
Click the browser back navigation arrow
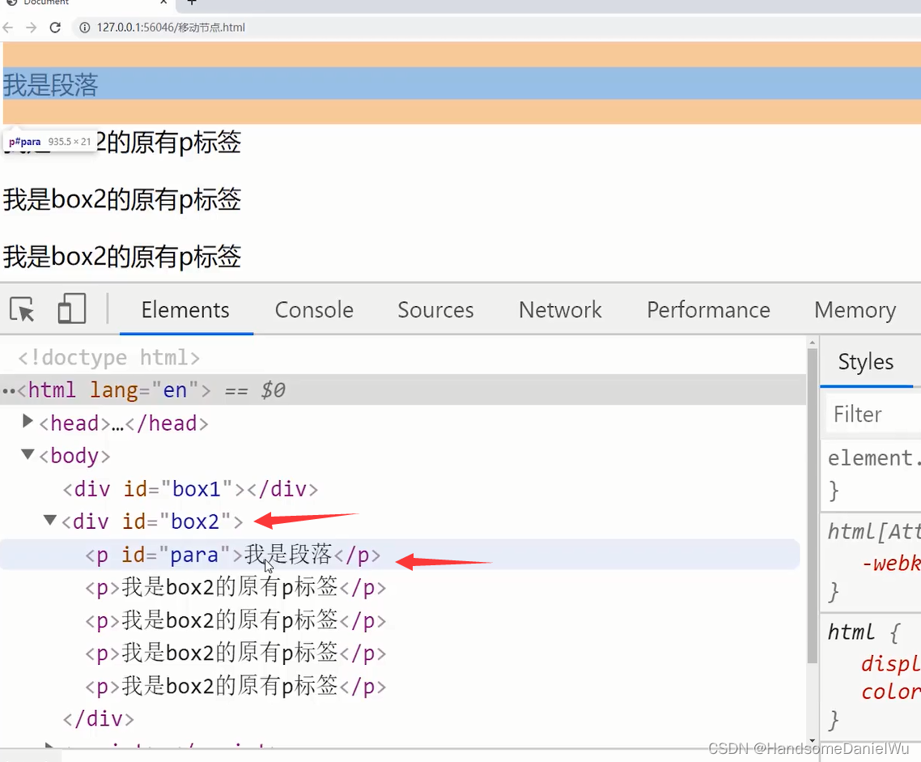click(8, 27)
